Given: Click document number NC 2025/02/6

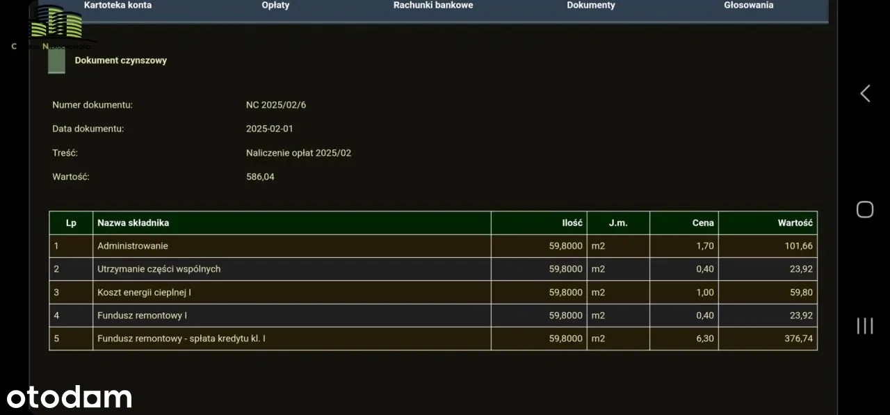Looking at the screenshot, I should tap(276, 105).
